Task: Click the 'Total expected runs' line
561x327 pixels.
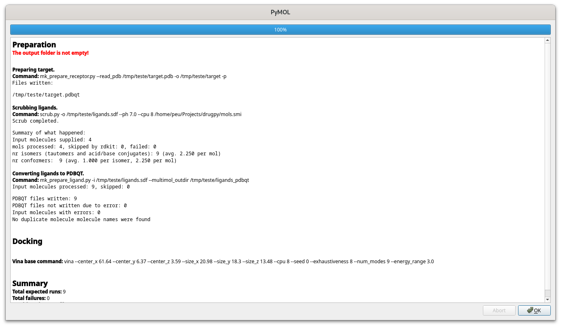Action: (x=39, y=291)
